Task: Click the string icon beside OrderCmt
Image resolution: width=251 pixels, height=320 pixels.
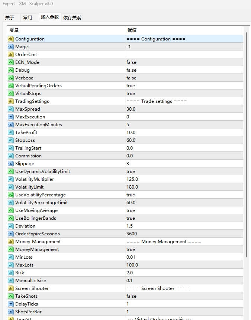Action: click(10, 55)
